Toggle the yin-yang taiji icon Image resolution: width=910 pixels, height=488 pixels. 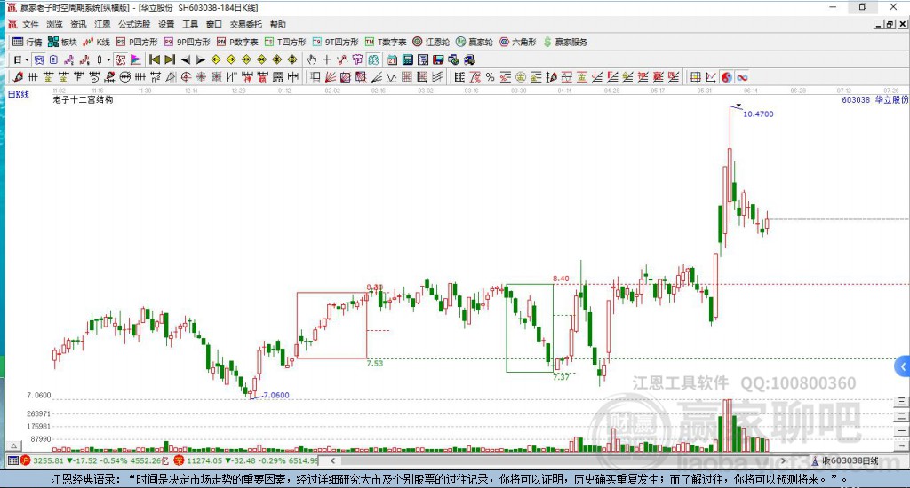(x=727, y=77)
